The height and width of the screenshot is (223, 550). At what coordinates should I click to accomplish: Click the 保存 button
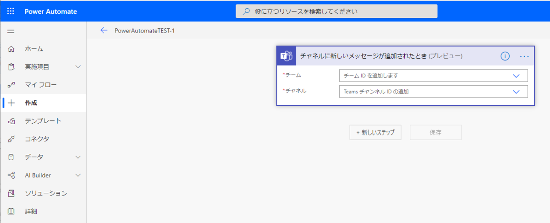435,132
